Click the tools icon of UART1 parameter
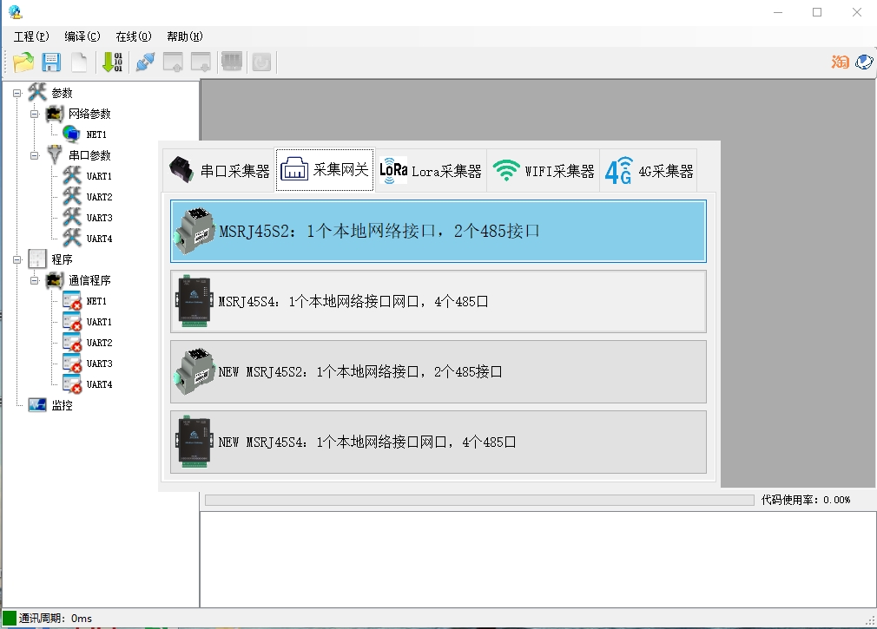This screenshot has height=629, width=877. point(71,175)
